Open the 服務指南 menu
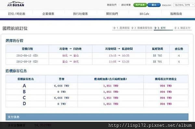The height and width of the screenshot is (129, 195). 176,14
